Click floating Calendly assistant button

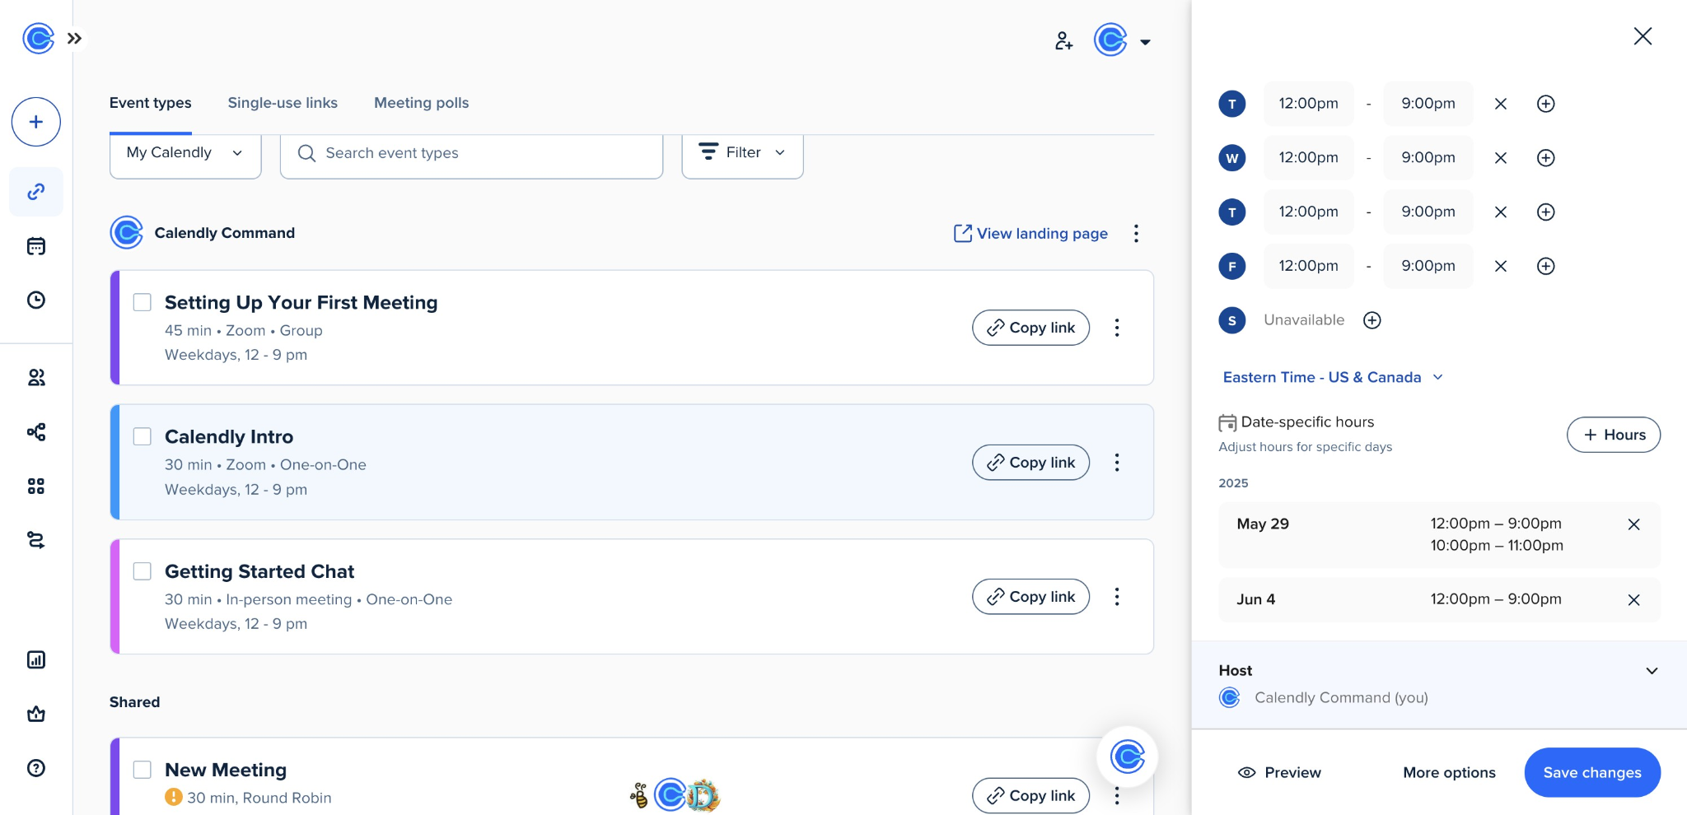pos(1128,757)
